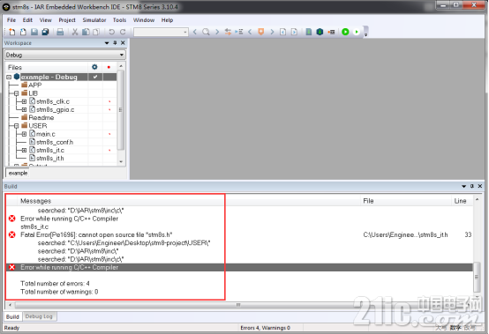The width and height of the screenshot is (489, 334).
Task: Close the Workspace panel
Action: 123,43
